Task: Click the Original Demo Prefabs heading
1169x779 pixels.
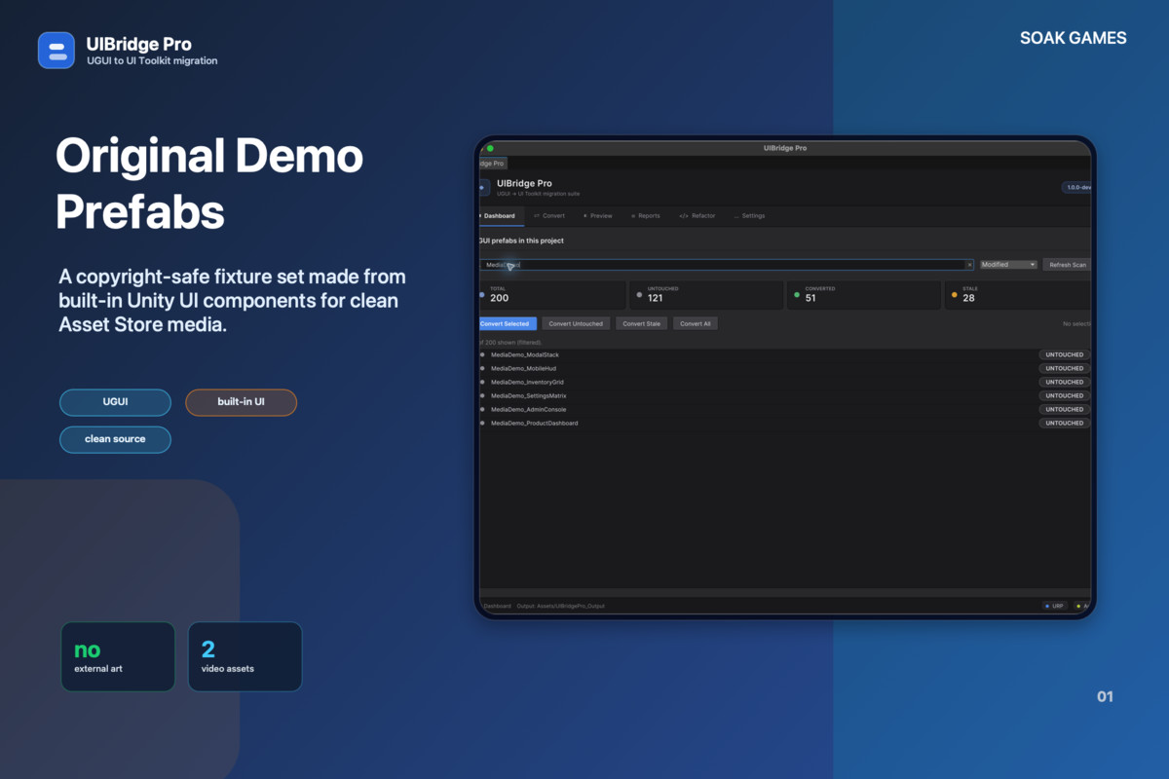Action: click(209, 183)
